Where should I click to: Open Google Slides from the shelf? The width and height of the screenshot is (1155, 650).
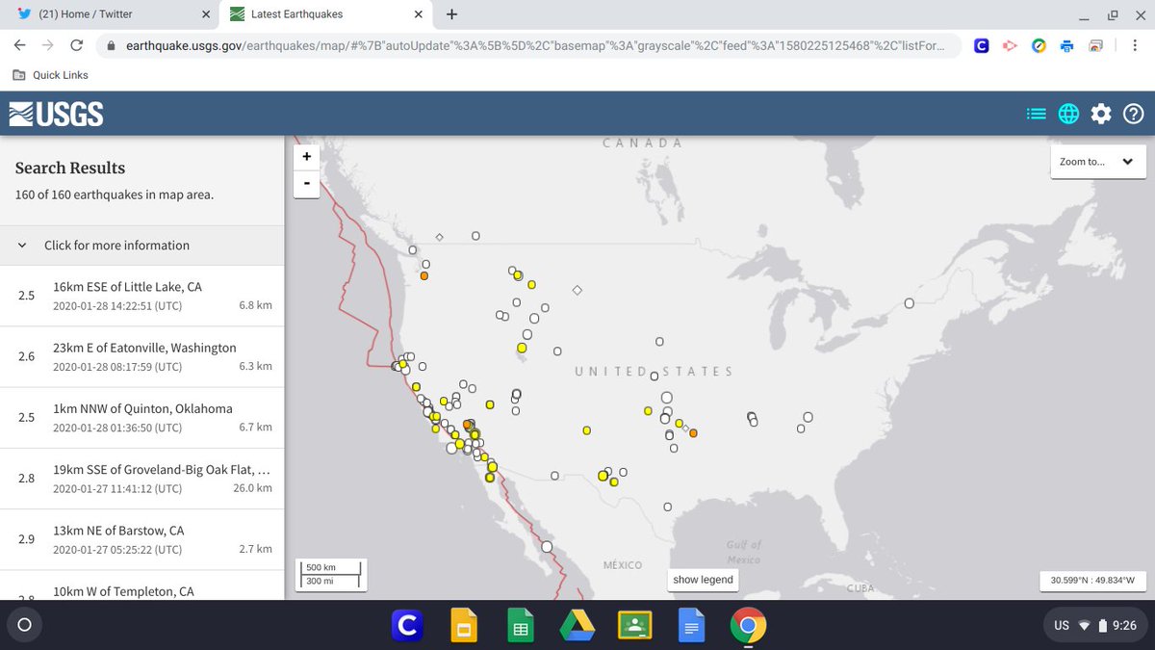click(x=464, y=626)
